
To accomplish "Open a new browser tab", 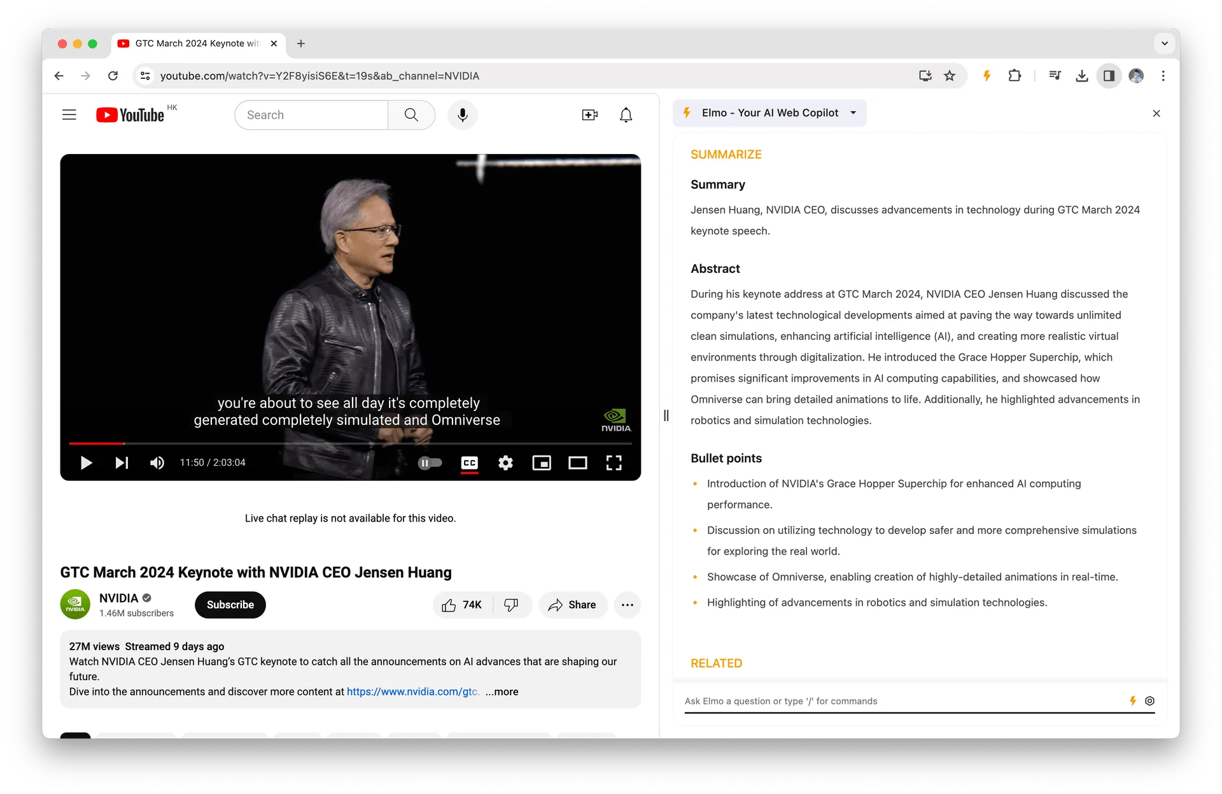I will click(301, 43).
